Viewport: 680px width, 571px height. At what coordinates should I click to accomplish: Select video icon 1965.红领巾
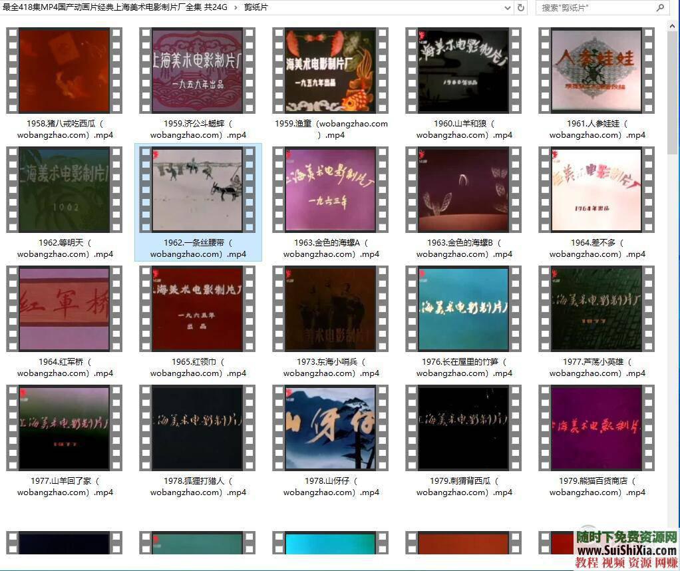pyautogui.click(x=198, y=309)
